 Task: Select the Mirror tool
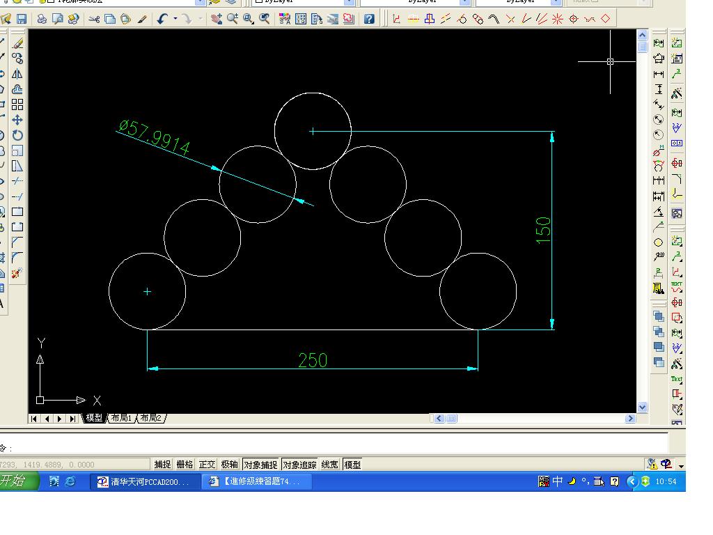click(x=17, y=74)
